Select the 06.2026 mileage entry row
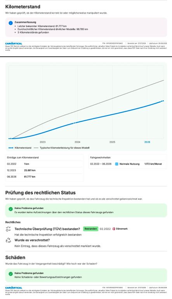This screenshot has width=172, height=299. pos(44,177)
